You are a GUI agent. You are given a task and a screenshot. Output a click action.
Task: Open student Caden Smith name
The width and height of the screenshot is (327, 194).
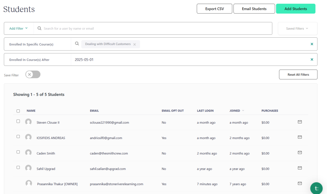[x=46, y=153]
